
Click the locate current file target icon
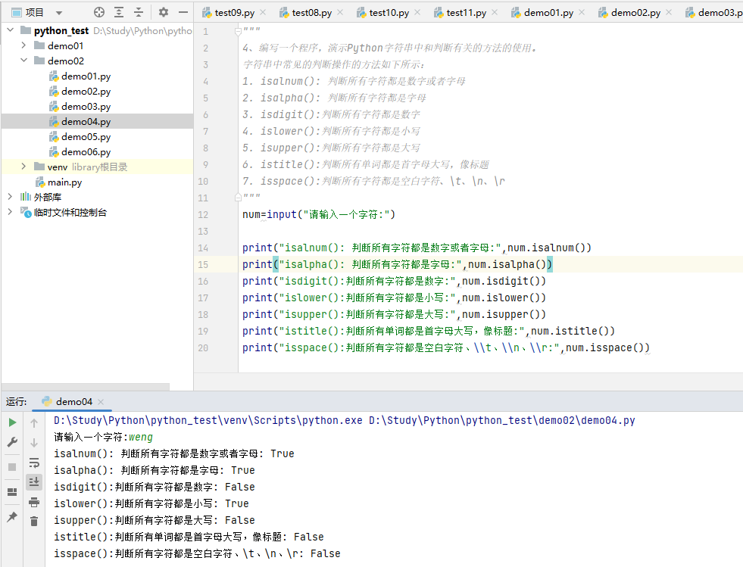(99, 12)
